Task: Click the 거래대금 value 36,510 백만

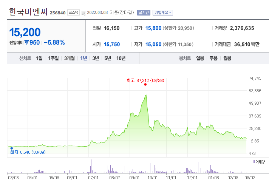Action: 247,44
